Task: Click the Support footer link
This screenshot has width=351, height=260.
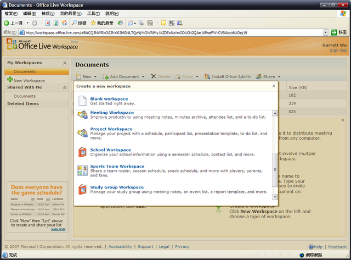Action: [145, 247]
